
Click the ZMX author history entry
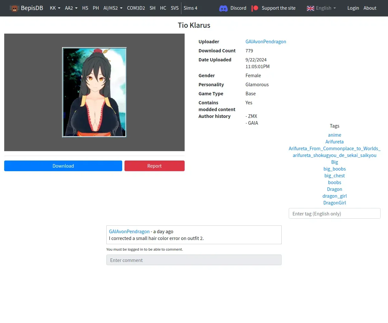click(252, 116)
